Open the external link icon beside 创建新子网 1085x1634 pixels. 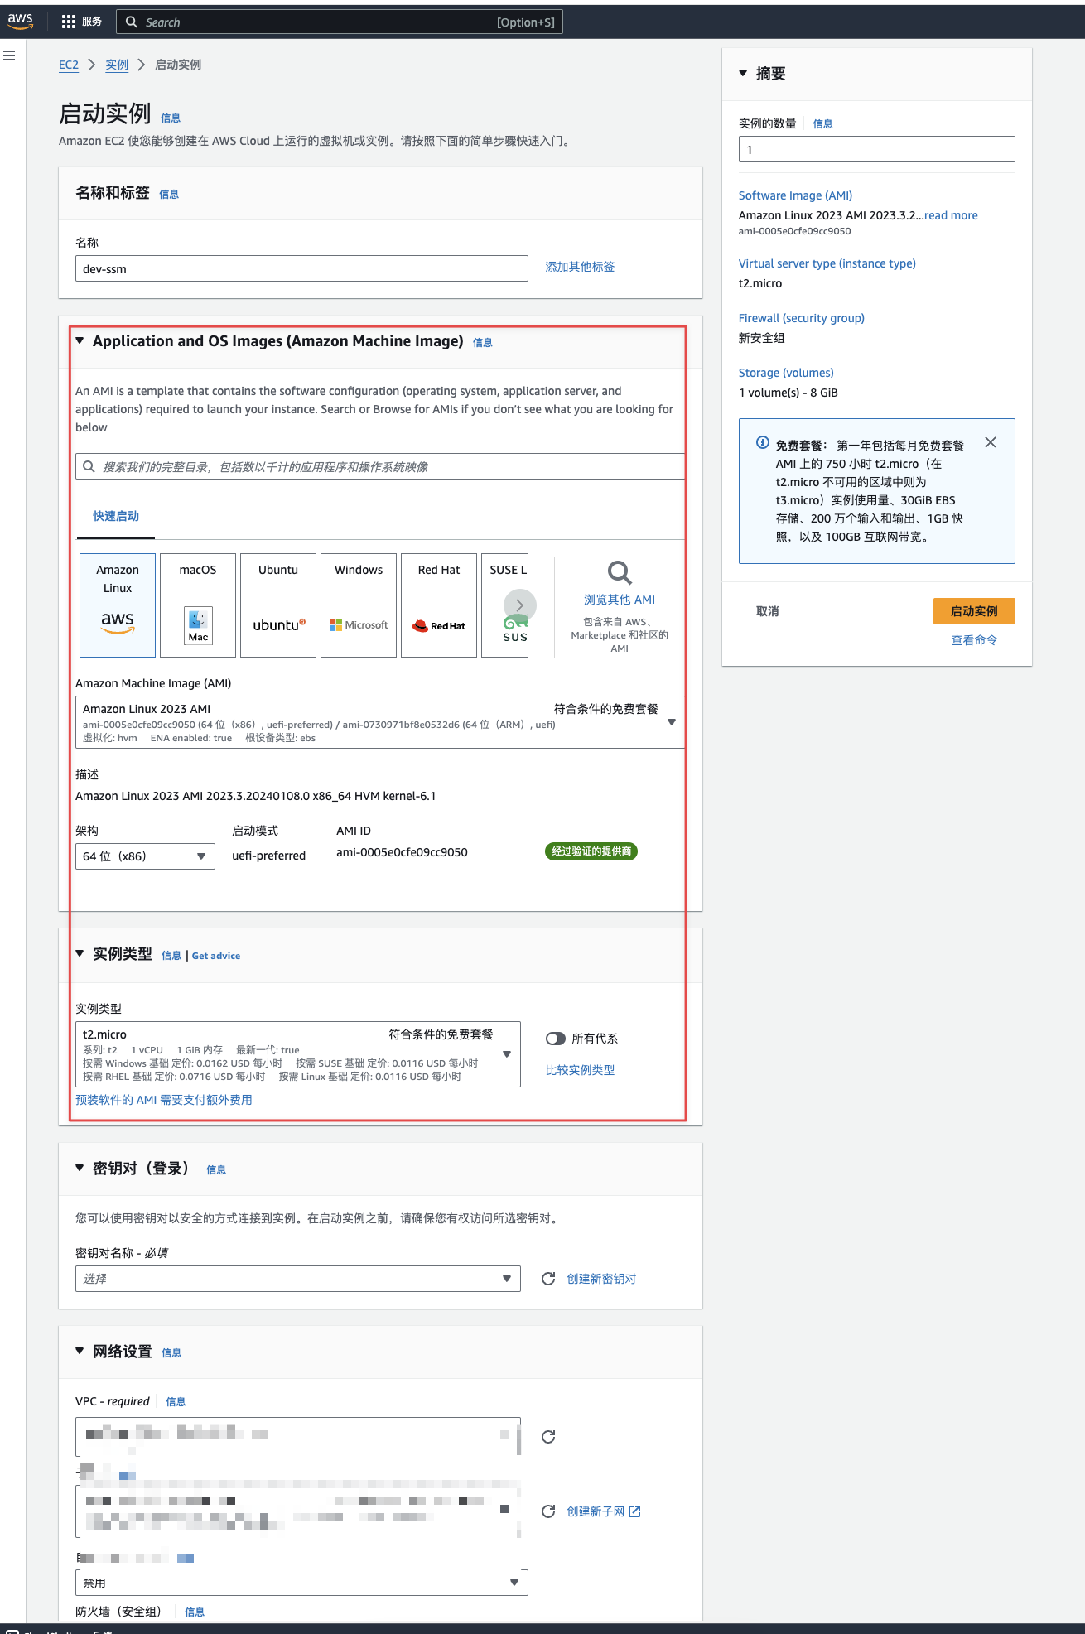click(x=634, y=1511)
